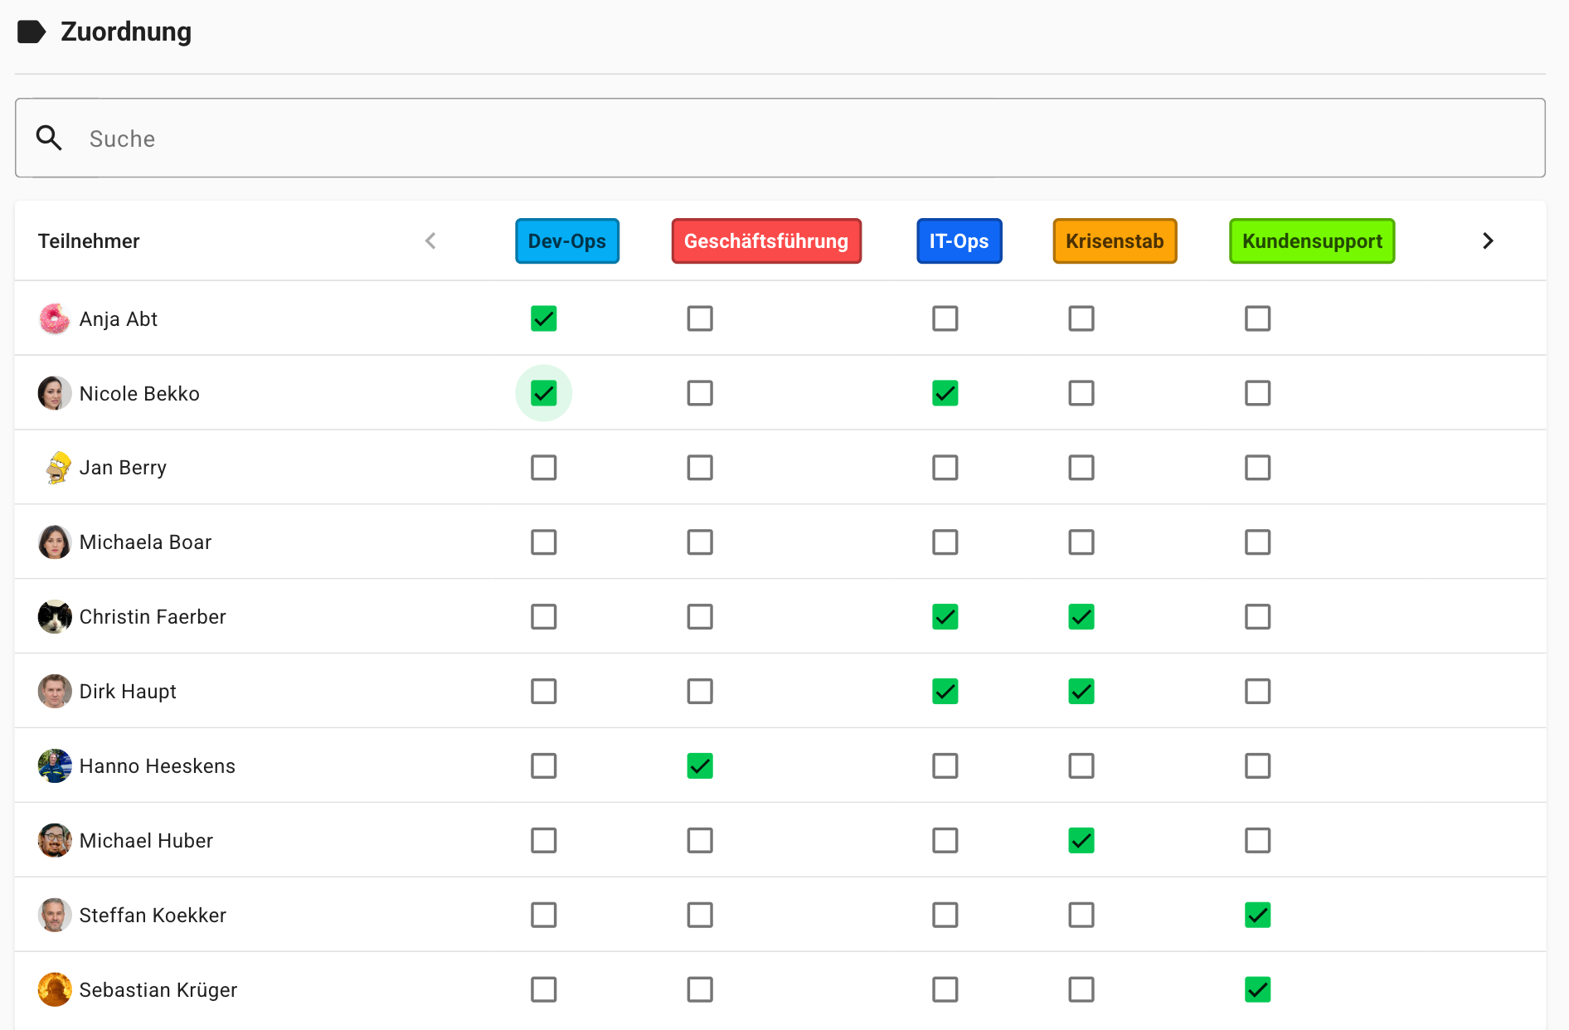
Task: Click Hanno Heeskens' profile picture
Action: tap(55, 766)
